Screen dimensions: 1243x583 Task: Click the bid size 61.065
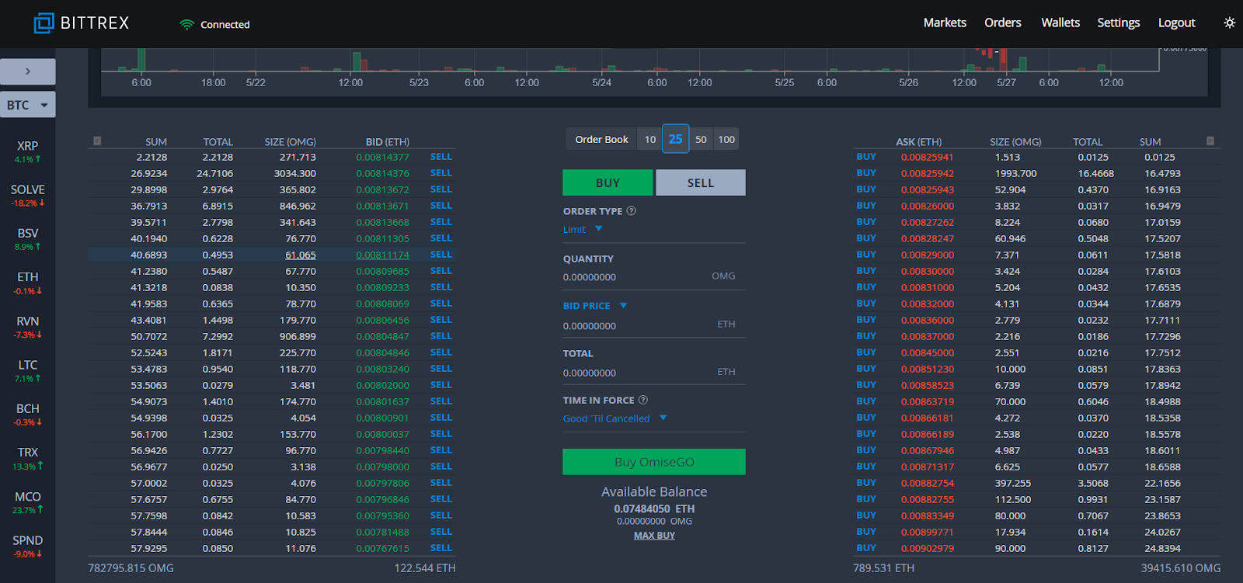pos(301,255)
